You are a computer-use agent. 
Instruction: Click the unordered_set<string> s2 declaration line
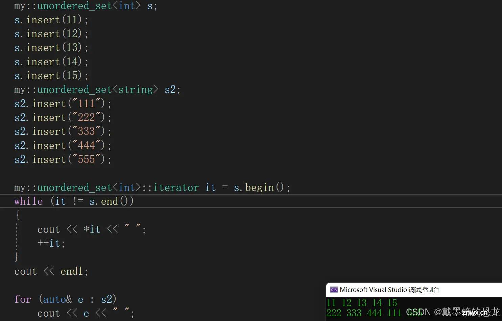[x=97, y=90]
